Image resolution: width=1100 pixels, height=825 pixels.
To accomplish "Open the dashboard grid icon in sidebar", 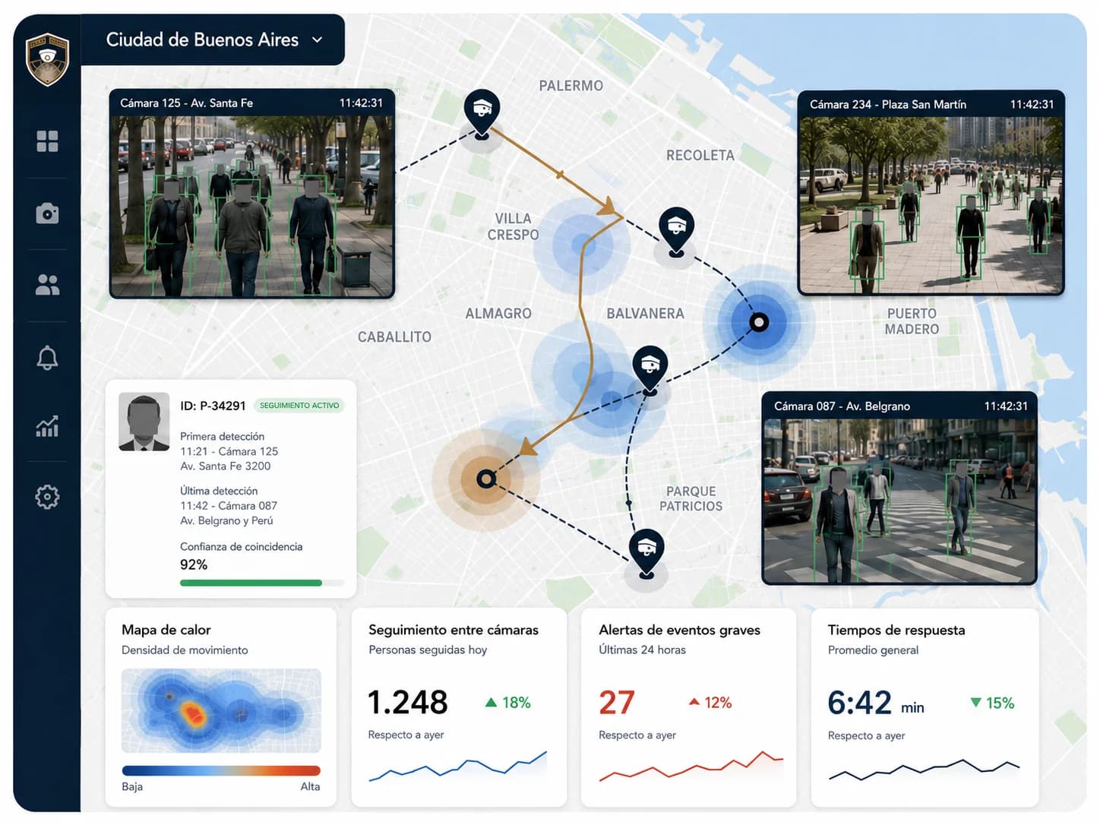I will pos(47,141).
